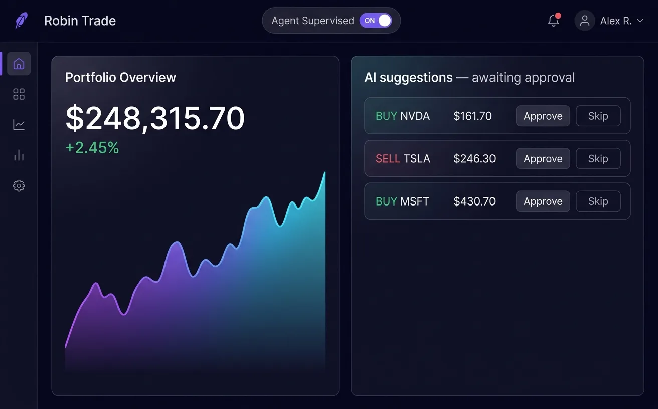Click the user avatar icon
The height and width of the screenshot is (409, 658).
tap(585, 21)
